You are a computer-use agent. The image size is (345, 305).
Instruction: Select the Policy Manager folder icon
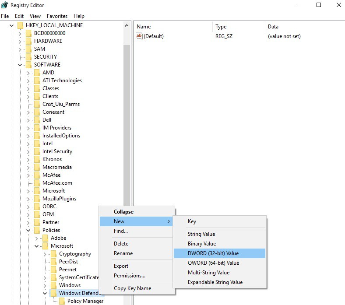62,301
